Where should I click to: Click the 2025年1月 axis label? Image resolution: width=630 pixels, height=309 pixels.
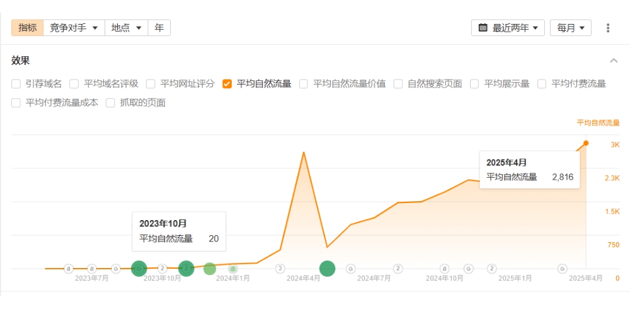[x=515, y=278]
